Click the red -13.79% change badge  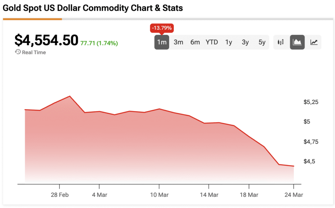(x=162, y=28)
